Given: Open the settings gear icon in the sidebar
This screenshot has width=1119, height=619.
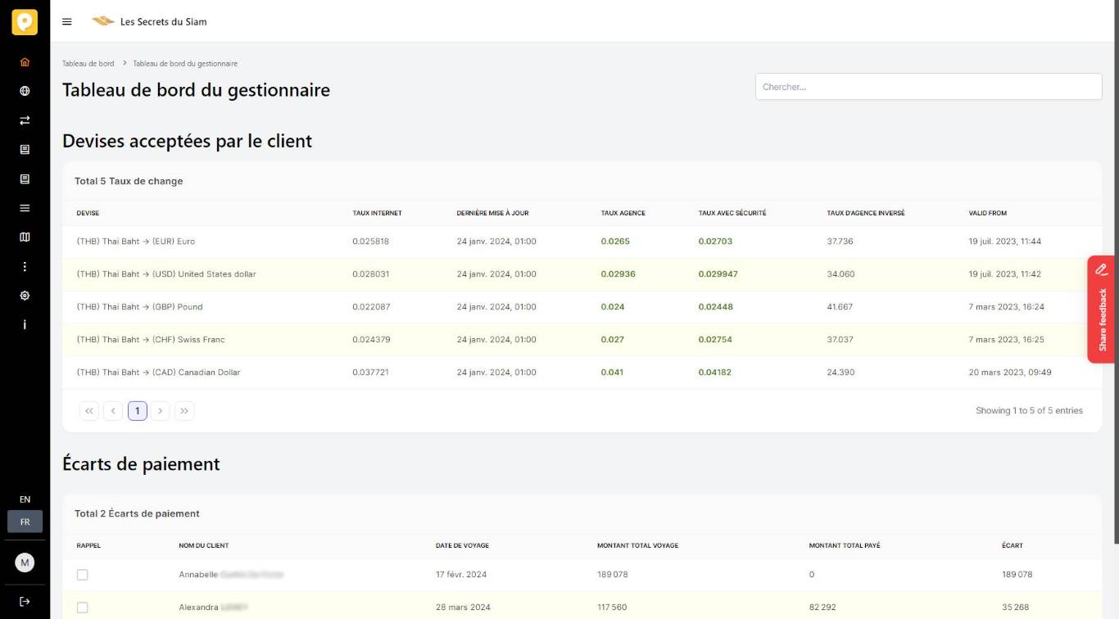Looking at the screenshot, I should click(x=25, y=296).
